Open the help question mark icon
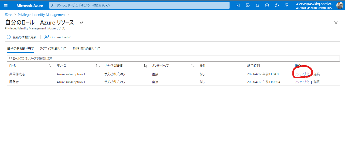This screenshot has height=146, width=345. point(277,5)
